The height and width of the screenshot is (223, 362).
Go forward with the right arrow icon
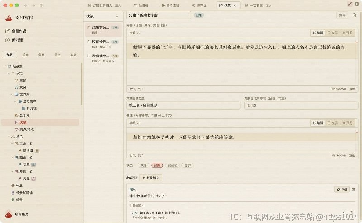(33, 5)
